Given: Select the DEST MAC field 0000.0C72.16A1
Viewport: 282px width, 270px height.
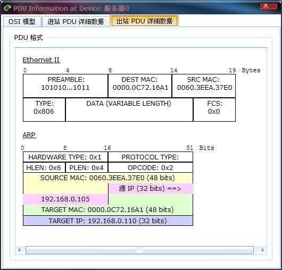Looking at the screenshot, I should [140, 86].
